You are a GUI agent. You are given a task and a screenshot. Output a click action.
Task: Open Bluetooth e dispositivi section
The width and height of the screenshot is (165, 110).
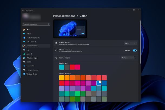33,38
